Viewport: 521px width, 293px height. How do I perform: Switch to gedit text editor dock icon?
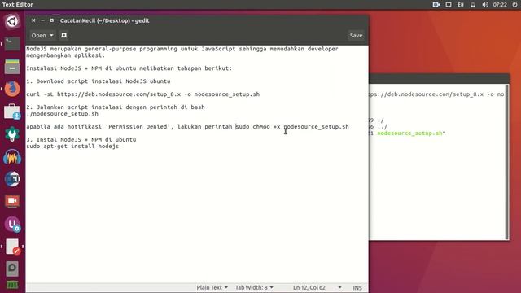[12, 247]
